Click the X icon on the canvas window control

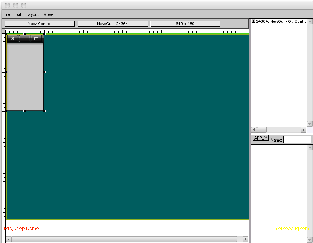coord(13,38)
